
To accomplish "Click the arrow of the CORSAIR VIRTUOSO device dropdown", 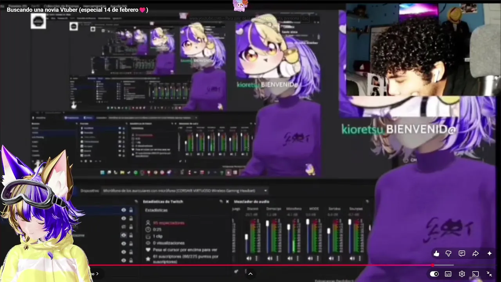I will (x=265, y=191).
